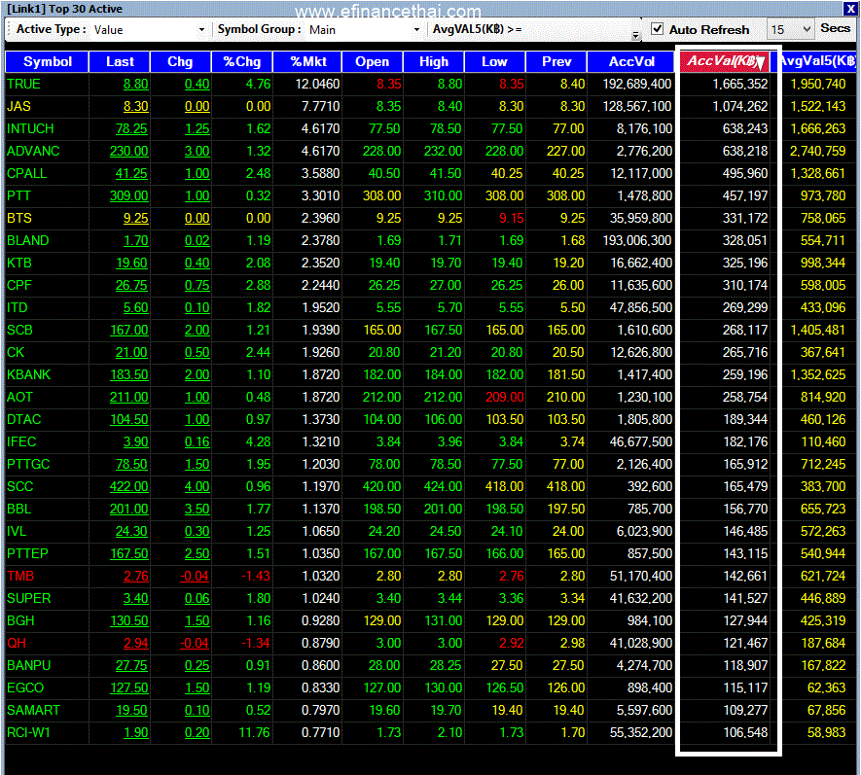Click TMB change value -0.04

[x=195, y=577]
